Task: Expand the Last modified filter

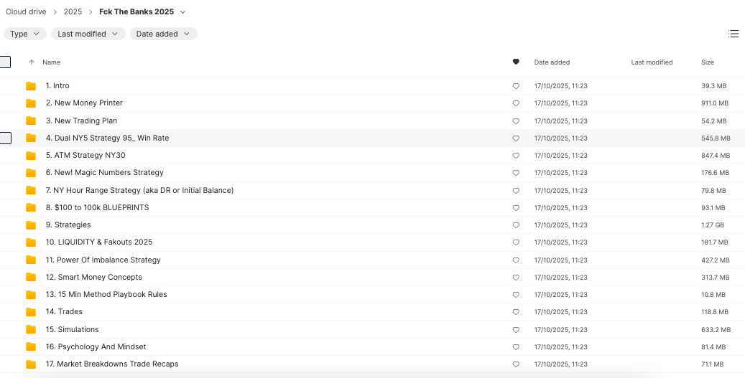Action: (x=88, y=34)
